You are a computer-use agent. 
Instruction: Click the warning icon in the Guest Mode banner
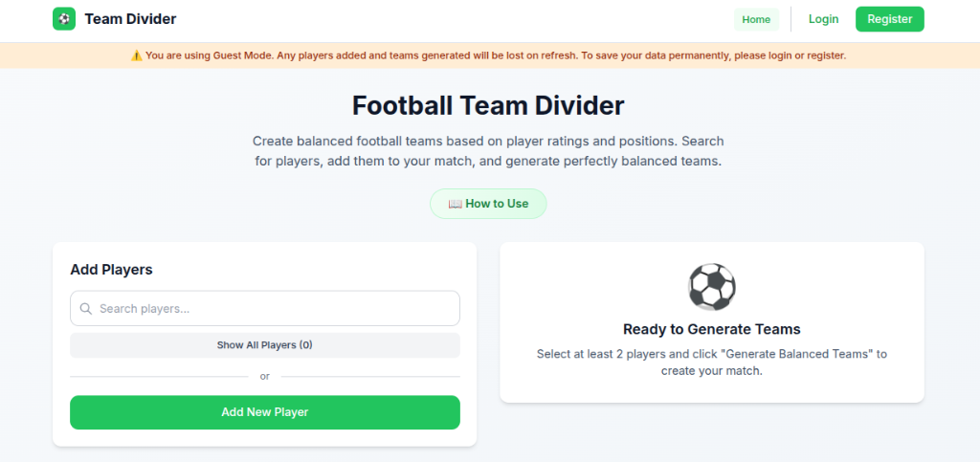[x=137, y=55]
